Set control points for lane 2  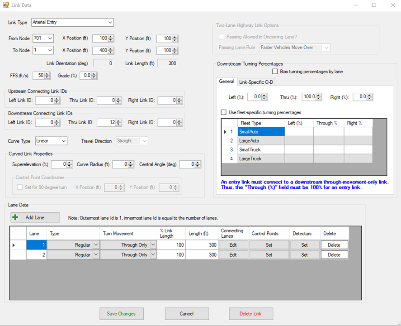click(x=269, y=254)
